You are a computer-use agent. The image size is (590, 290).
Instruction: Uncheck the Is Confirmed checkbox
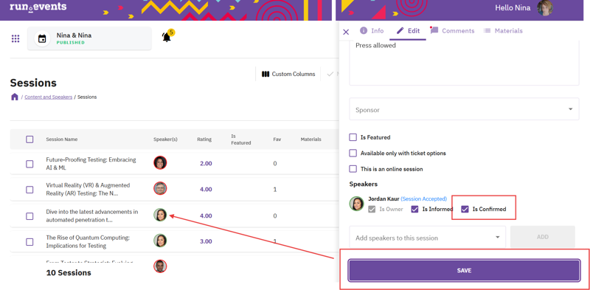tap(465, 209)
